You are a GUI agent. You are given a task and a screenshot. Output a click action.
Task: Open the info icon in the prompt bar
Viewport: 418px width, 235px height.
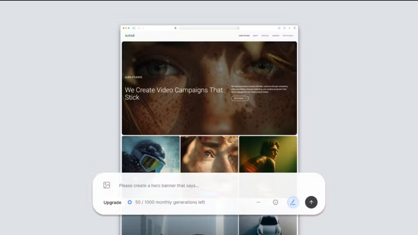click(x=276, y=202)
